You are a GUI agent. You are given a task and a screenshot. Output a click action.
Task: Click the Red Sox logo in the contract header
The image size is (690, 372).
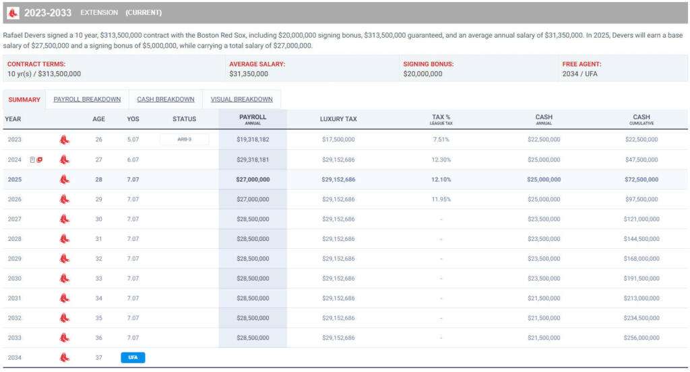[x=13, y=12]
